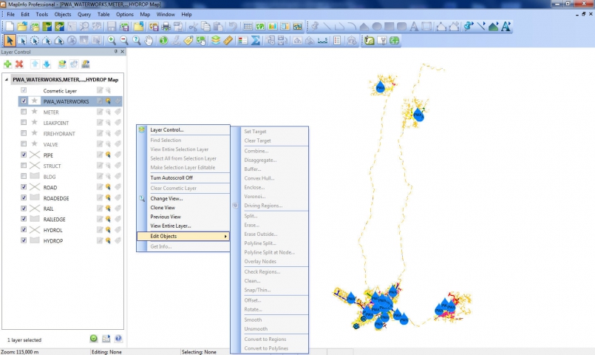Check the BLDG layer visibility checkbox
The width and height of the screenshot is (595, 355).
point(24,176)
